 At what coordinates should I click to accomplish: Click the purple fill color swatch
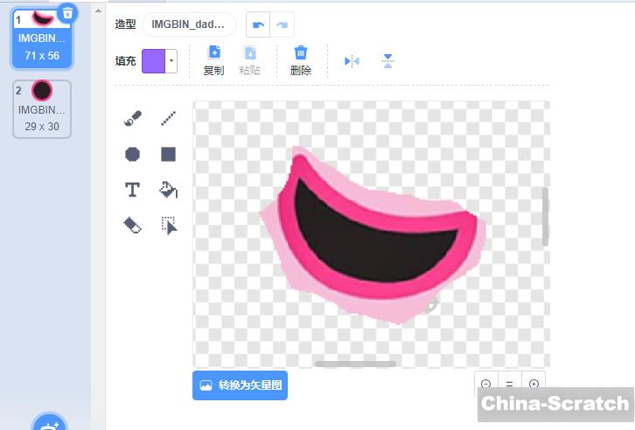[153, 61]
